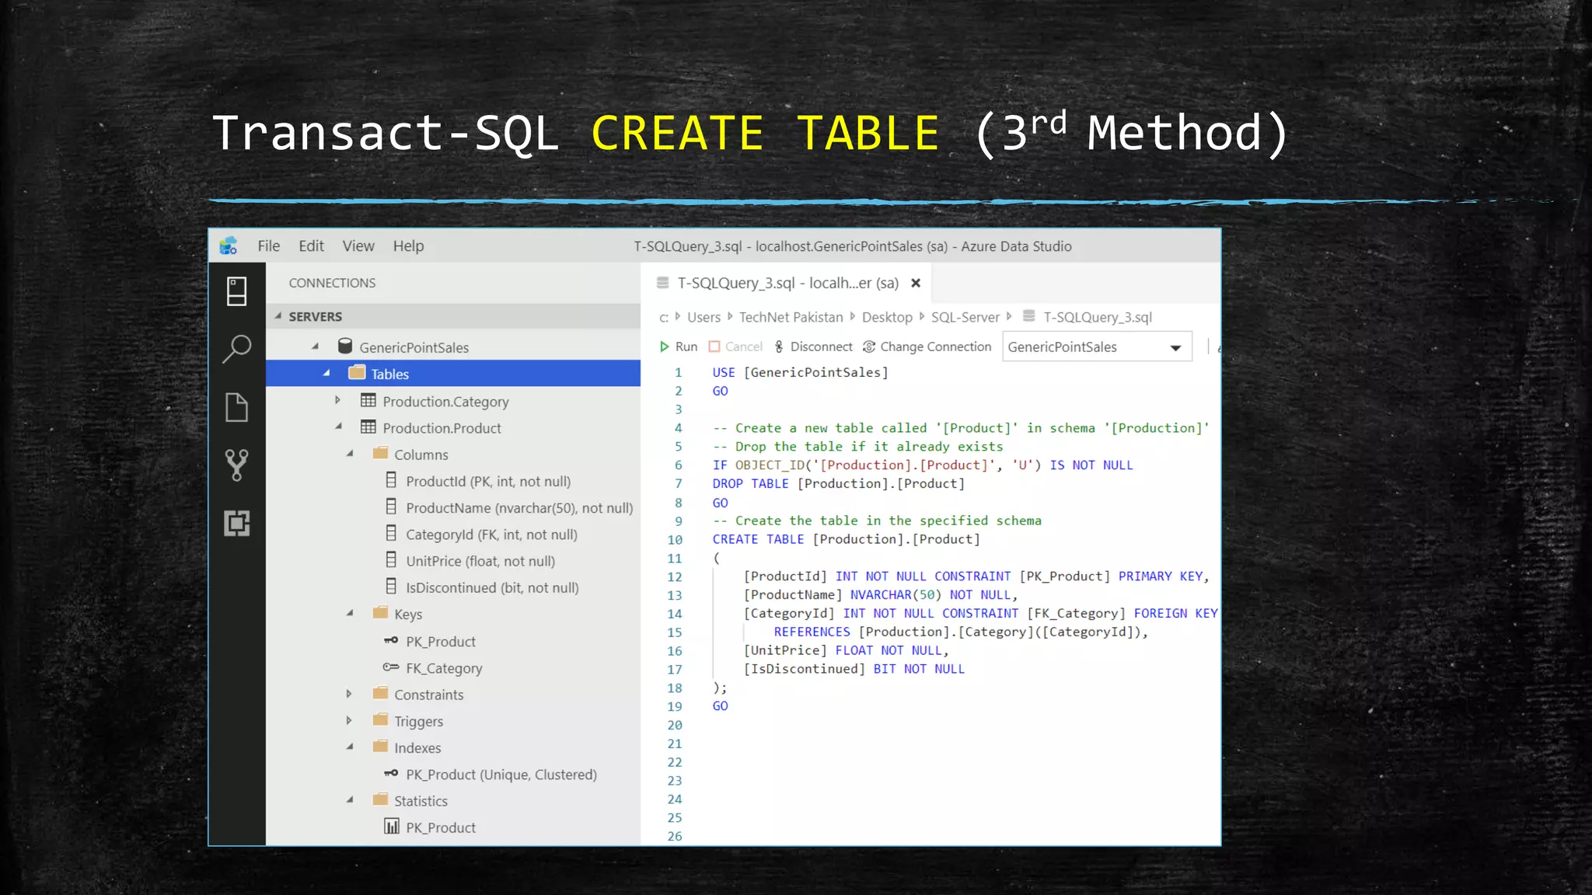The height and width of the screenshot is (895, 1592).
Task: Select the T-SQLQuery_3.sql editor tab
Action: [x=786, y=283]
